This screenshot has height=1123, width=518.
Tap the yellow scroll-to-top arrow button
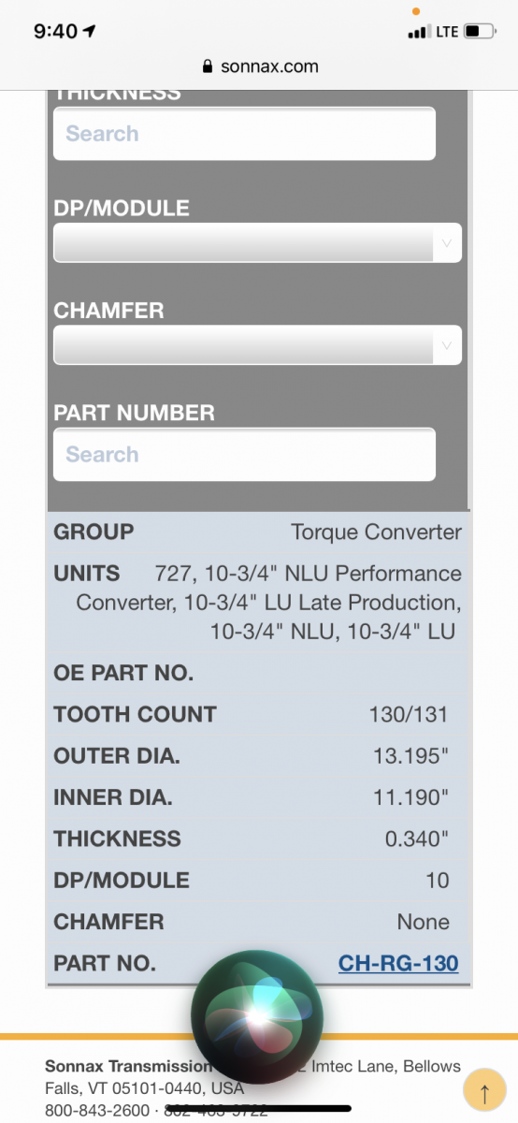coord(485,1092)
